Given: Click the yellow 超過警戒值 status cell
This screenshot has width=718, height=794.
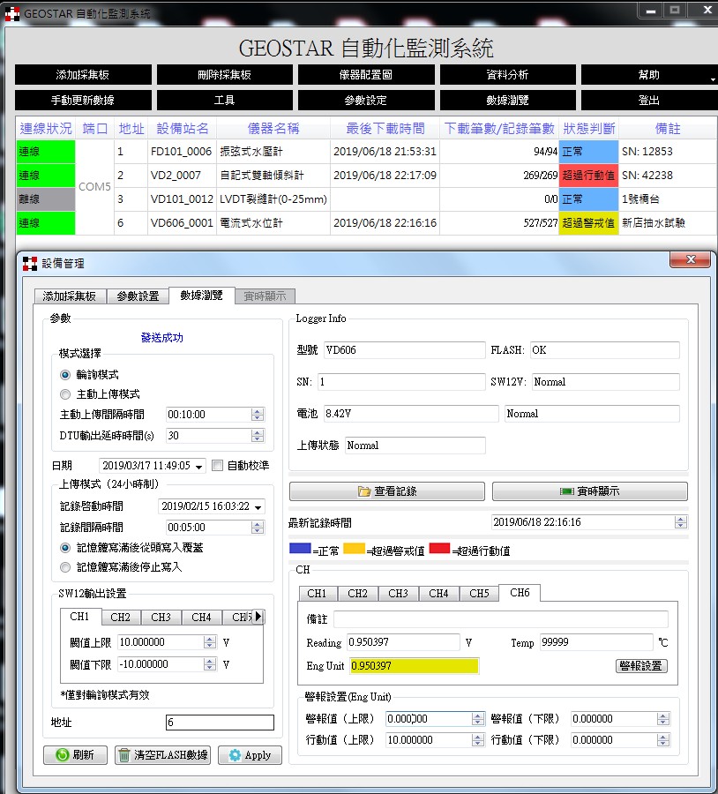Looking at the screenshot, I should click(588, 223).
